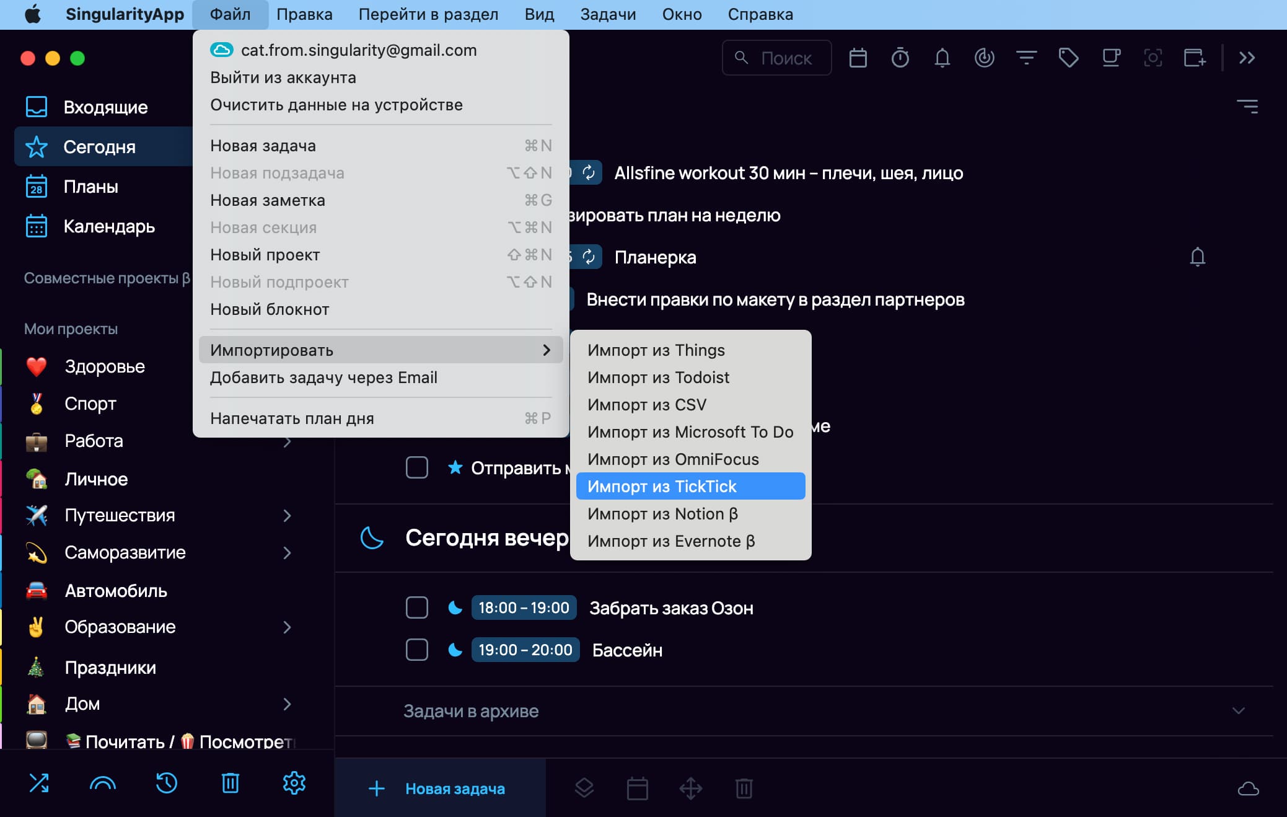Open the Здоровье project

click(x=104, y=366)
